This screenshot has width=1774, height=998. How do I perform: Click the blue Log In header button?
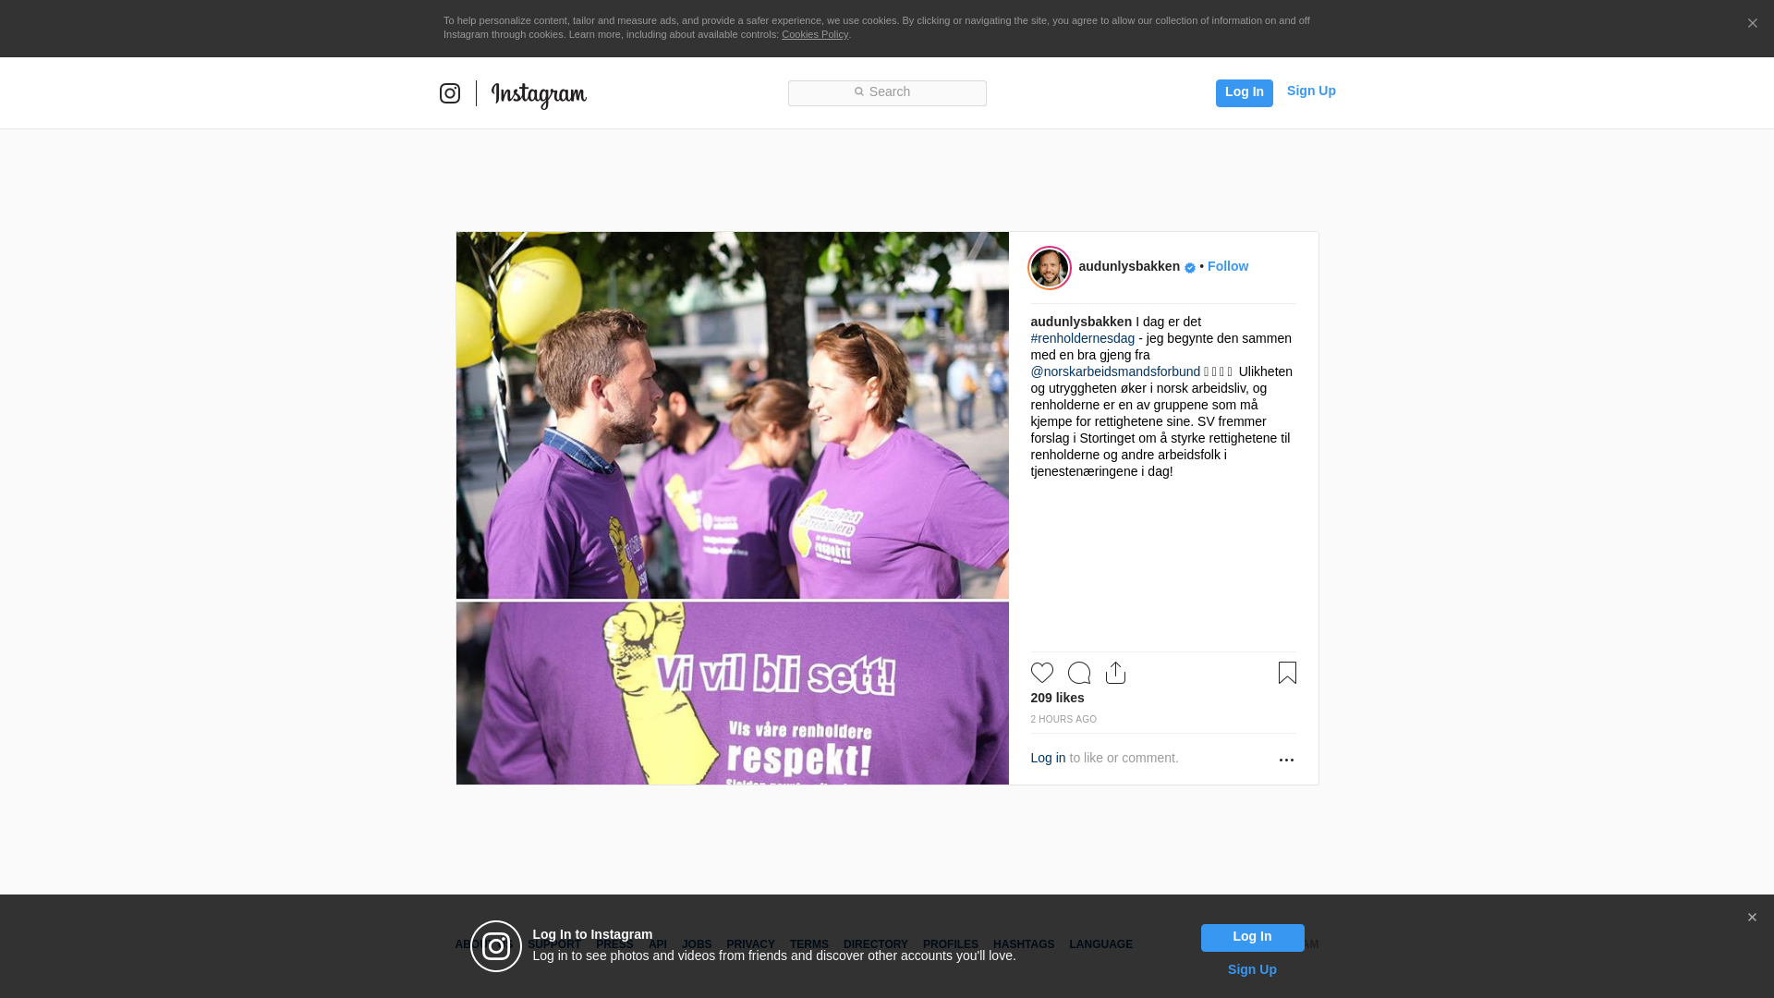pyautogui.click(x=1244, y=92)
